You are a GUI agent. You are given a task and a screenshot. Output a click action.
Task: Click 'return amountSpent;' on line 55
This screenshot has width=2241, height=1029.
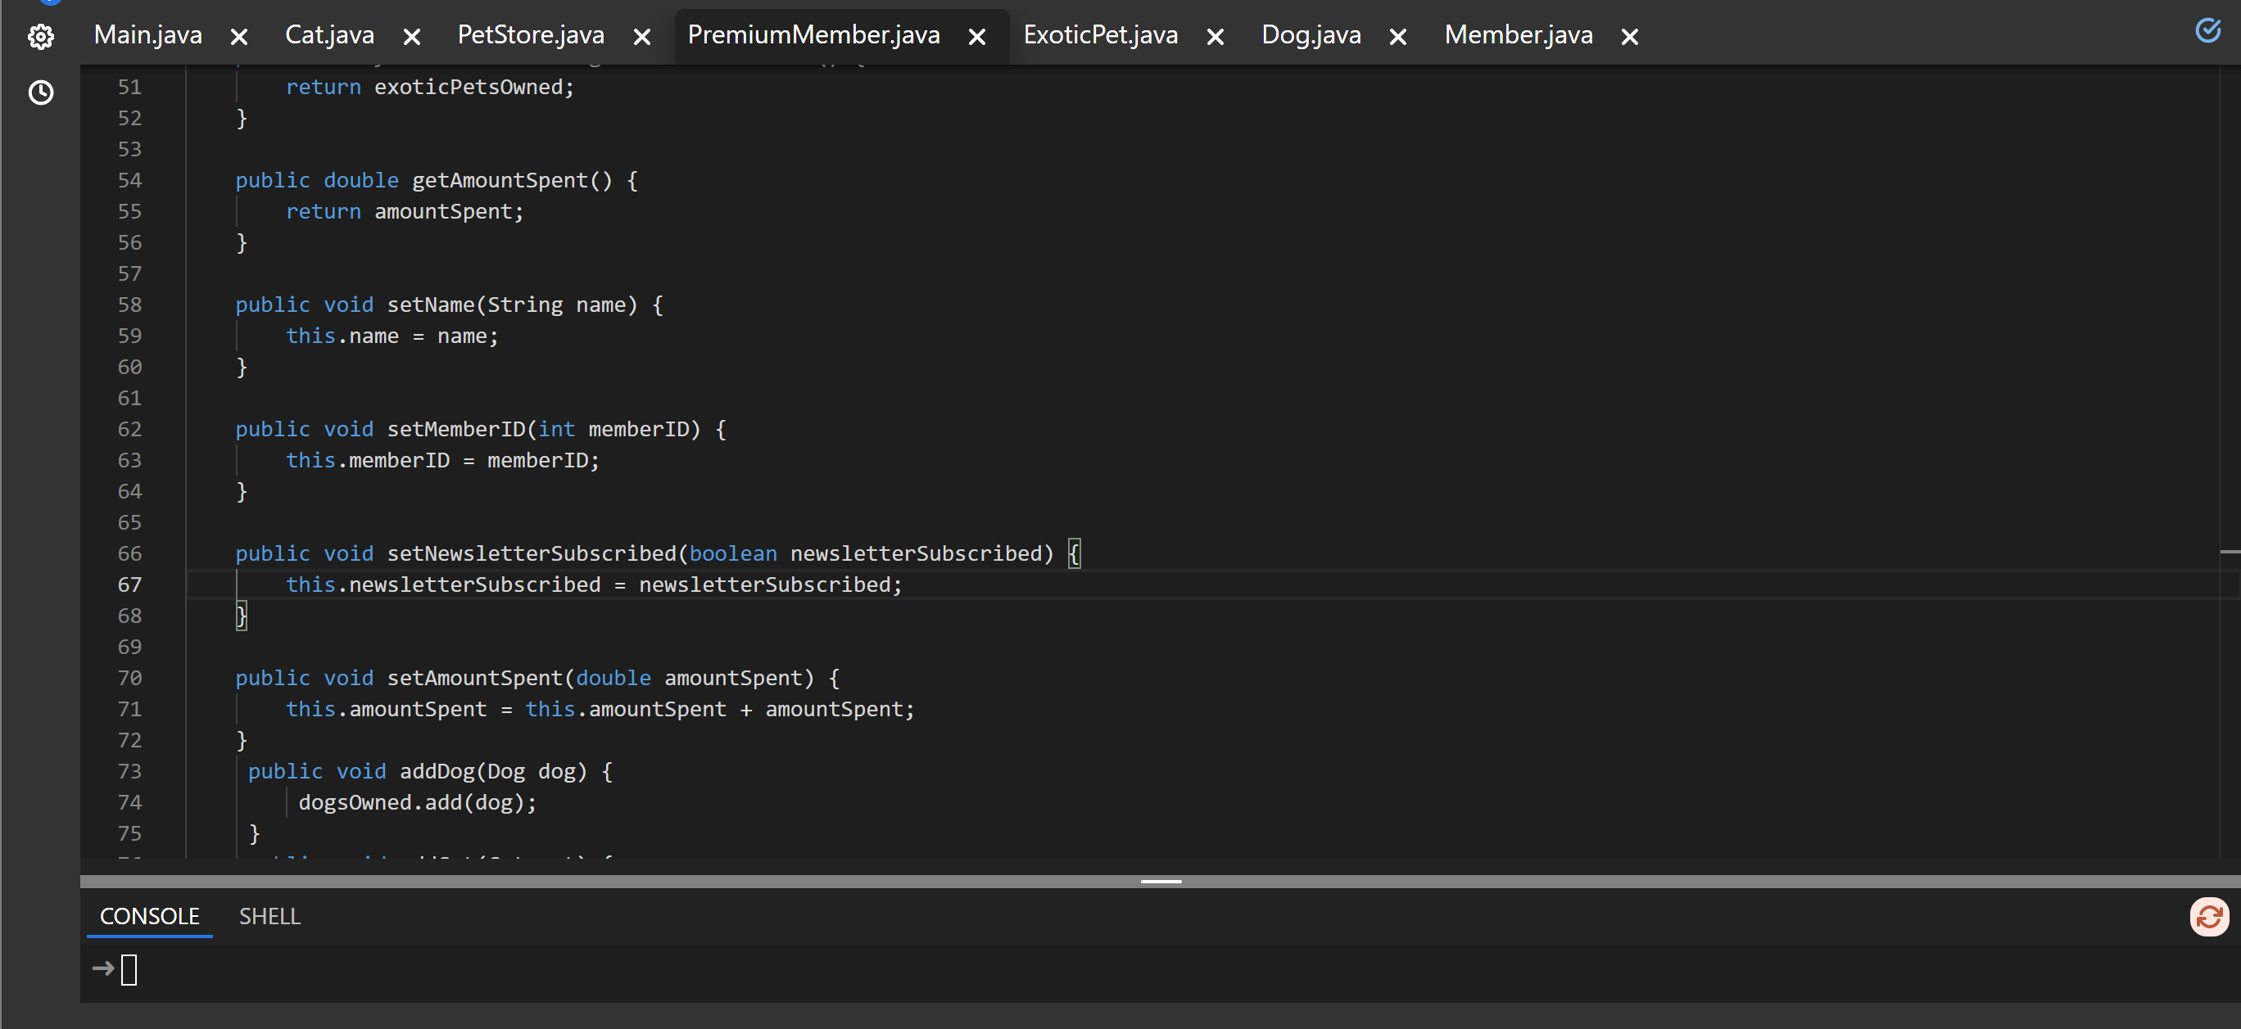point(405,211)
